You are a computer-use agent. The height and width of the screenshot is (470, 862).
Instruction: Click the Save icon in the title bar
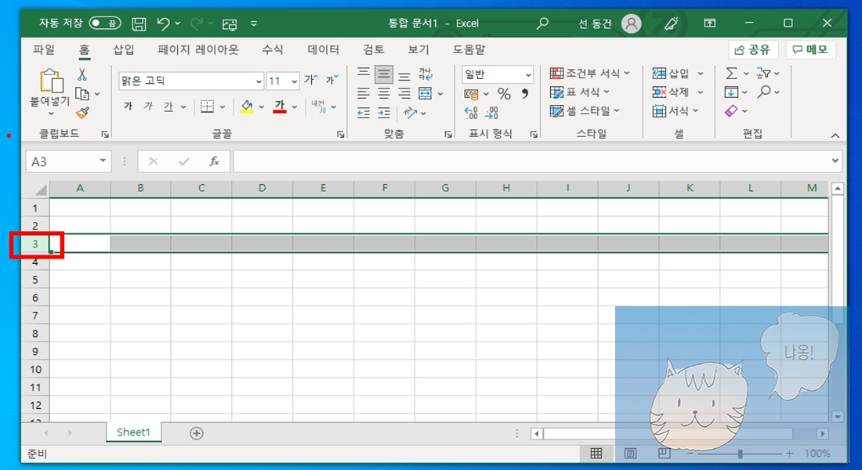[139, 23]
